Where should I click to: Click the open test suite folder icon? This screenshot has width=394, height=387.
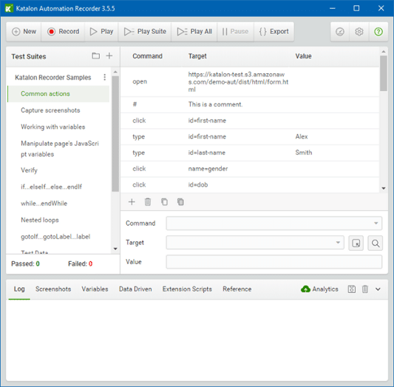pyautogui.click(x=96, y=55)
